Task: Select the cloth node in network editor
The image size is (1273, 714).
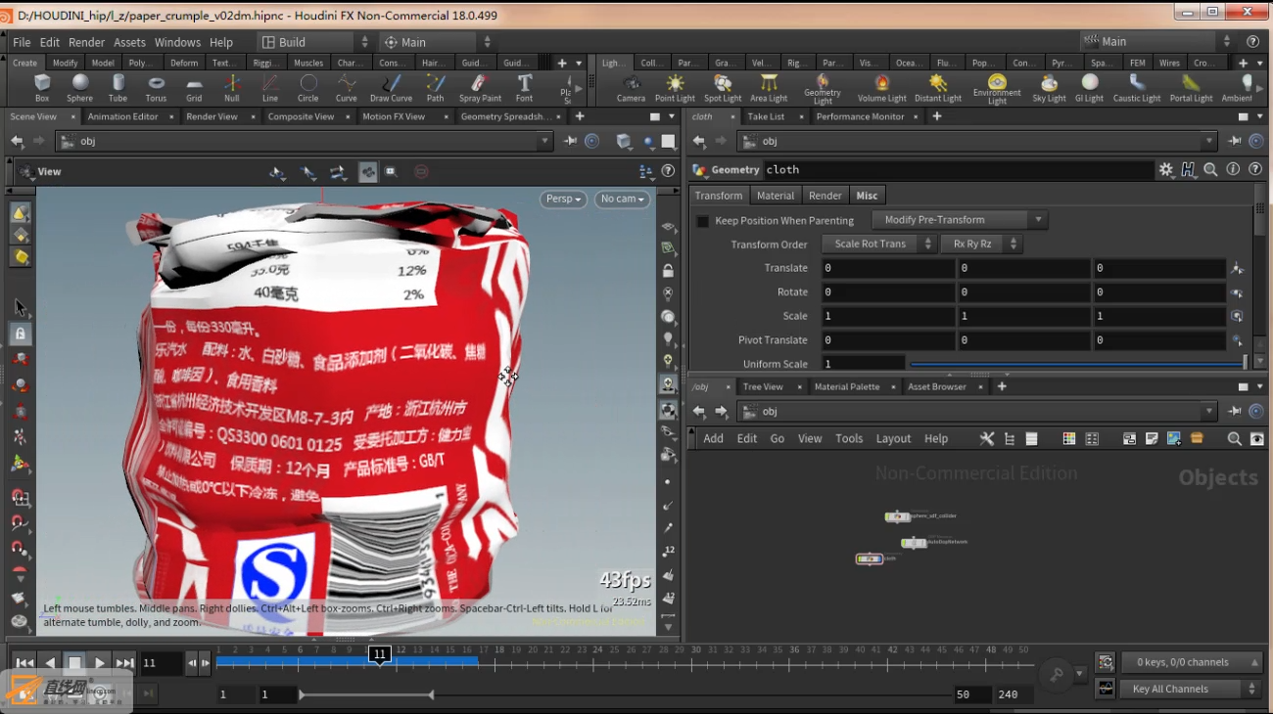Action: (x=870, y=558)
